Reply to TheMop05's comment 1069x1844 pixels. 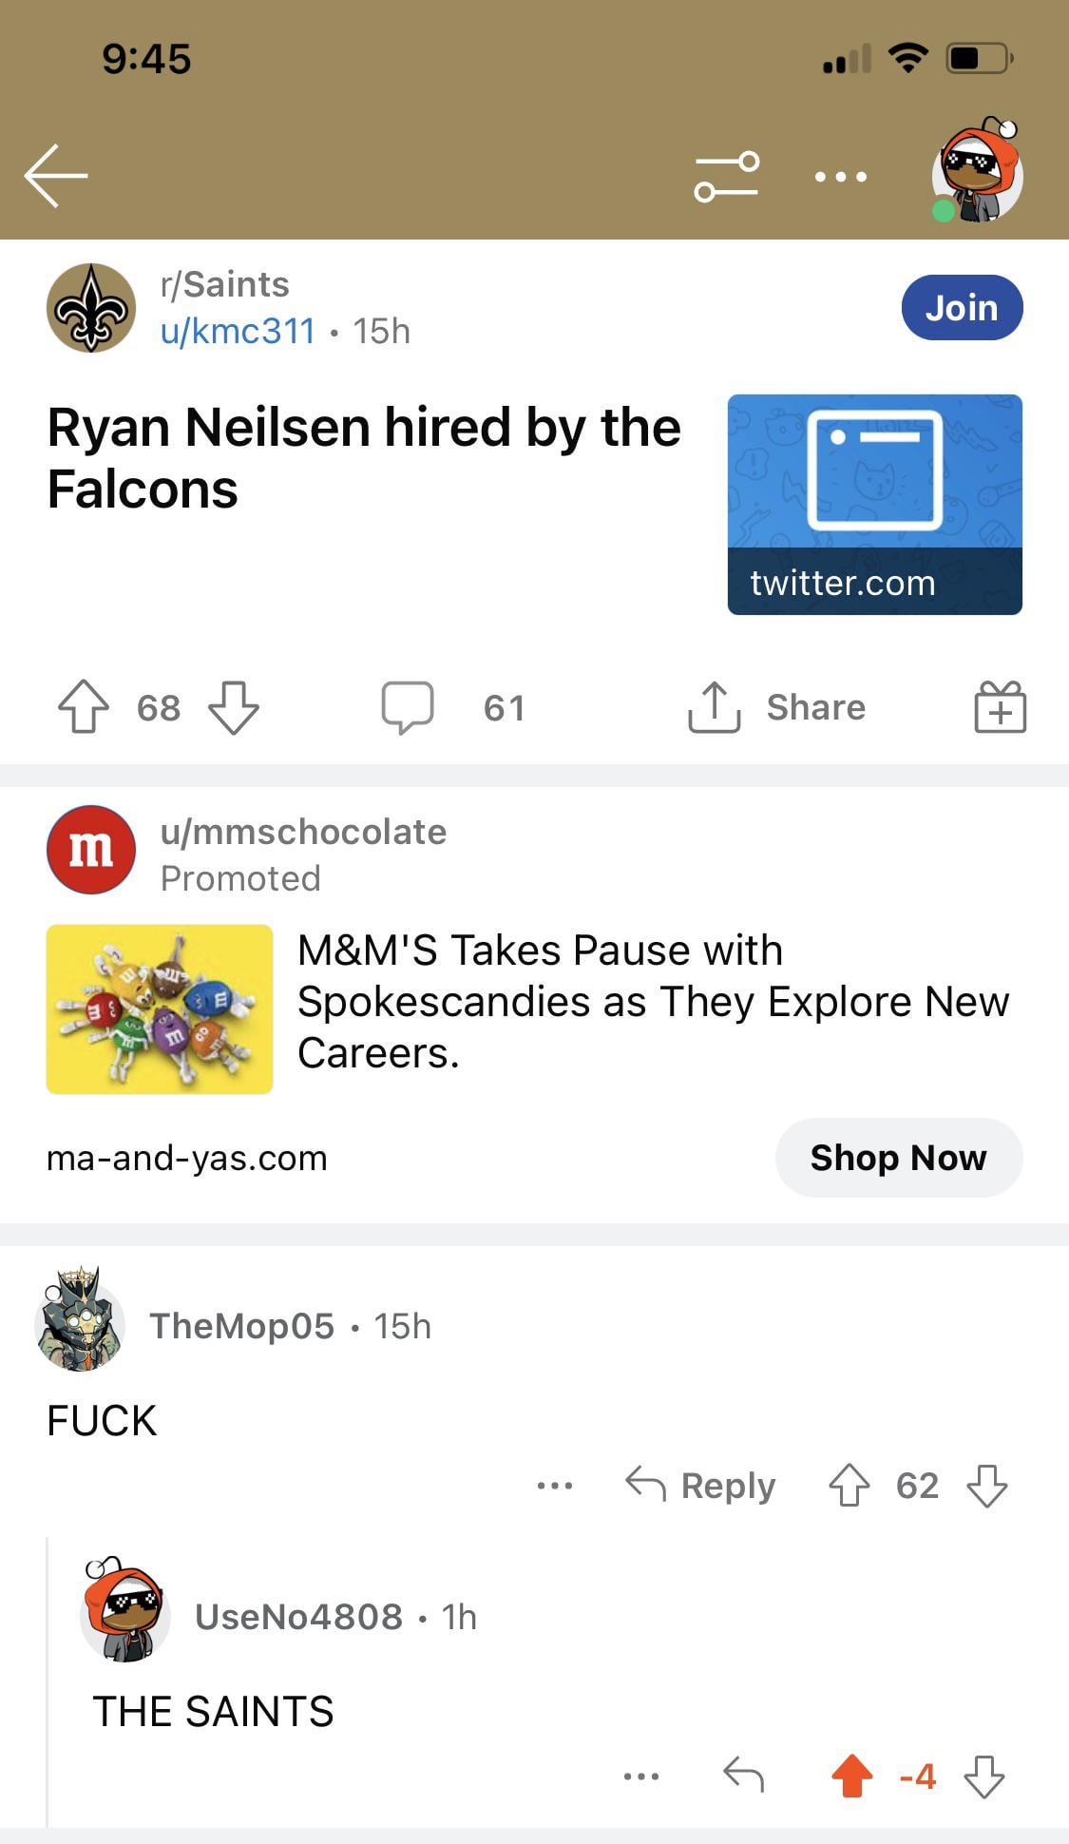point(700,1485)
